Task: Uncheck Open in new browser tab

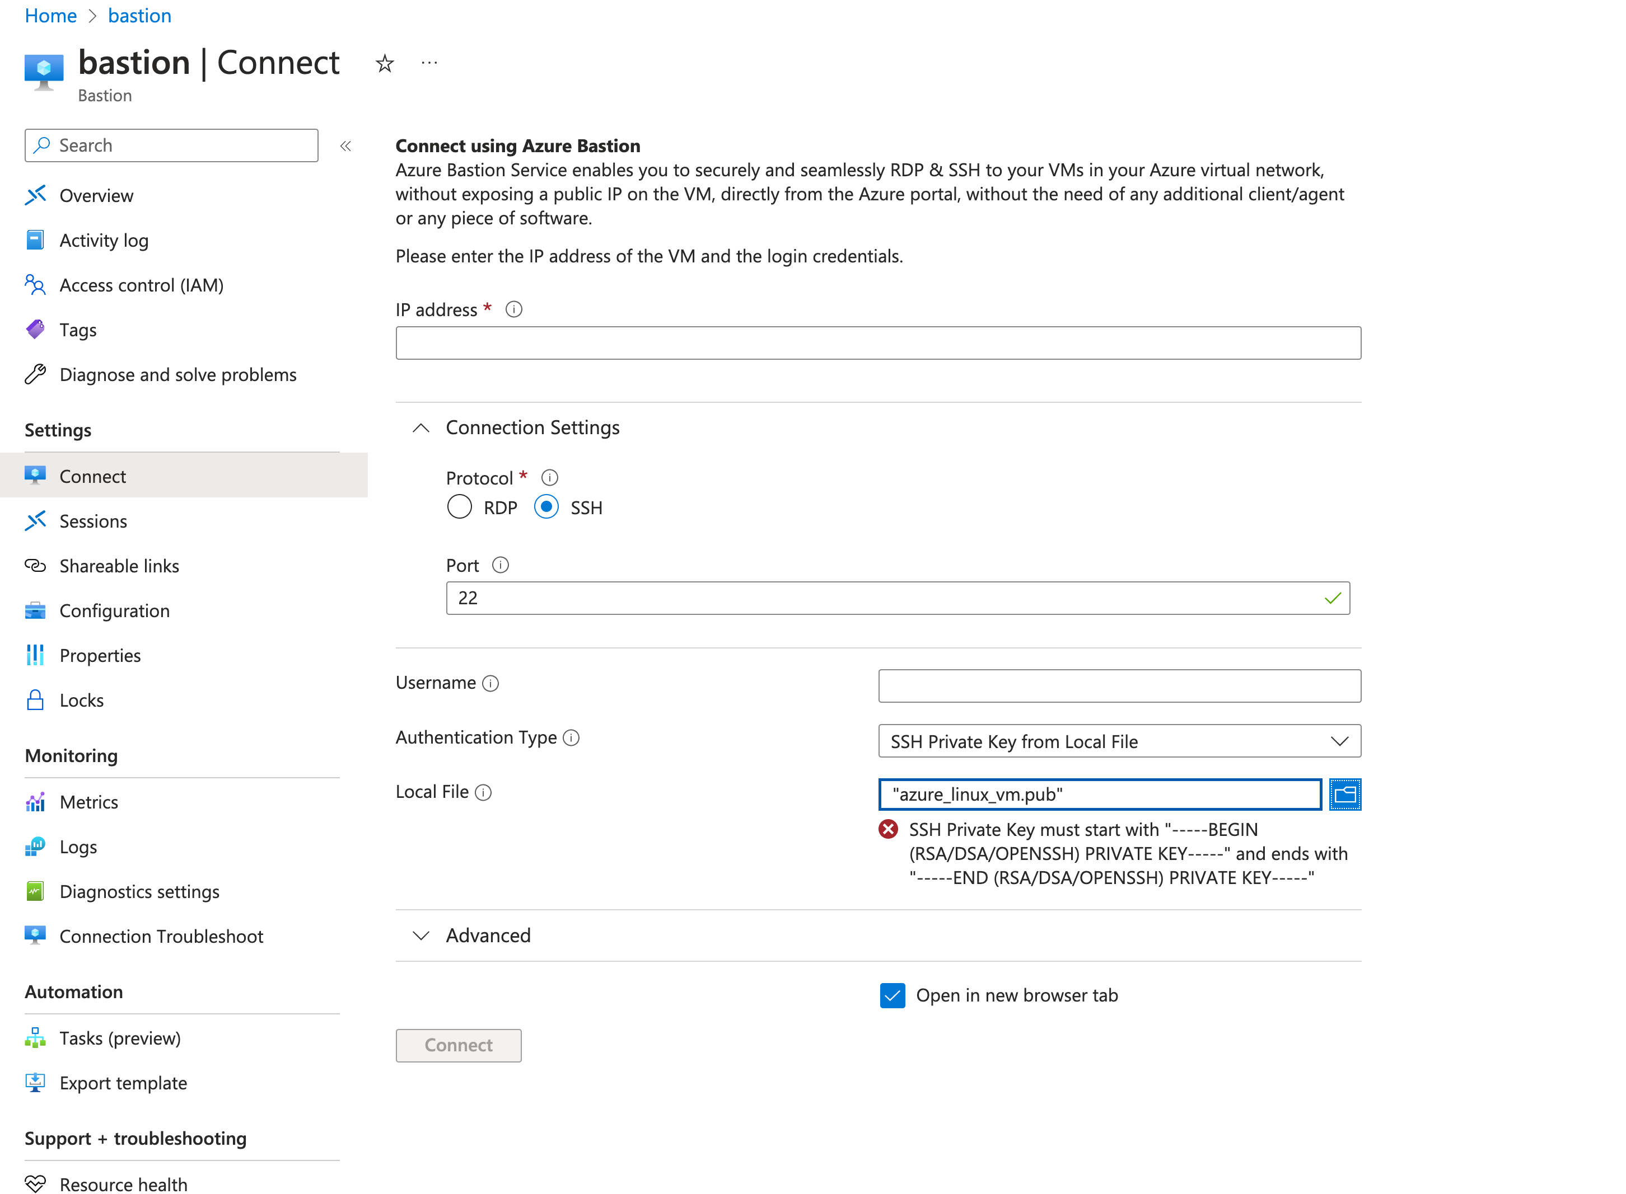Action: [x=893, y=995]
